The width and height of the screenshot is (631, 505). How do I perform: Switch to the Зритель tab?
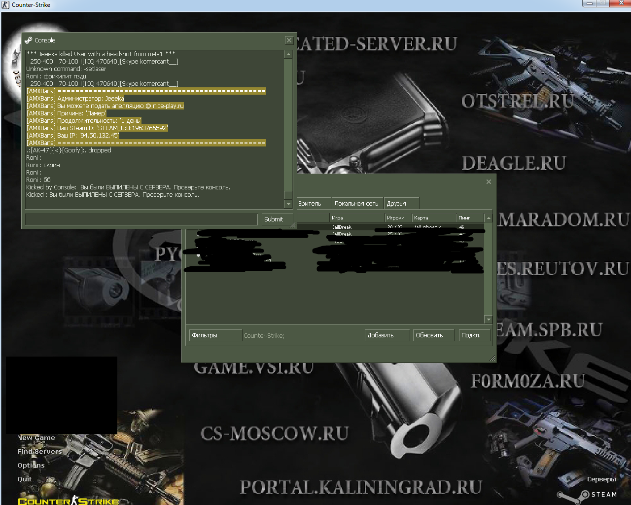(x=313, y=203)
